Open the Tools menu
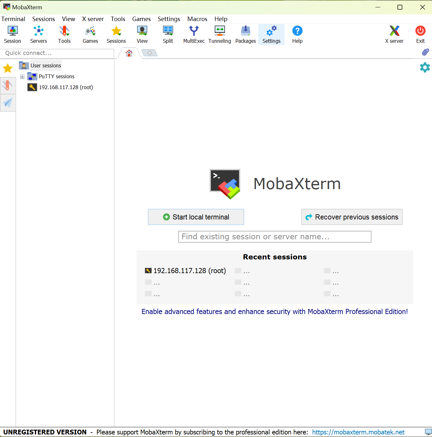Viewport: 432px width, 437px height. coord(118,19)
